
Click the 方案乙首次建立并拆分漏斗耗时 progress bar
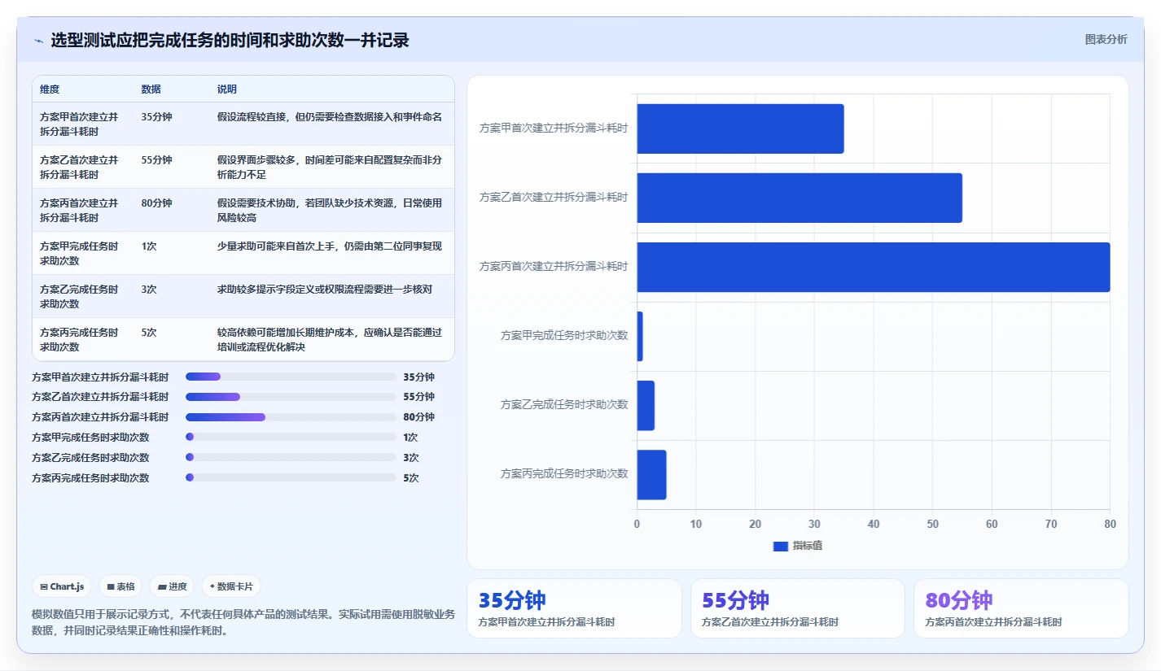click(x=291, y=397)
